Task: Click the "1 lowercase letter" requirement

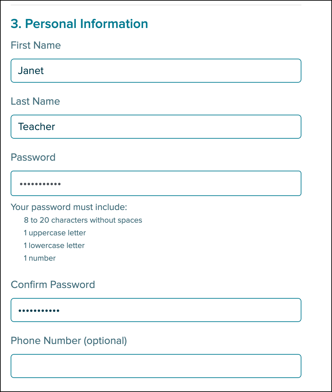Action: [x=54, y=246]
